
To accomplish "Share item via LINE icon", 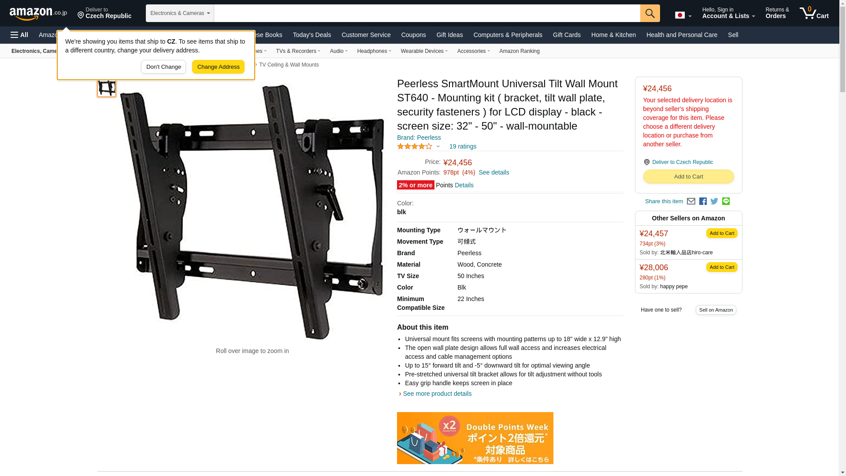I will point(726,201).
